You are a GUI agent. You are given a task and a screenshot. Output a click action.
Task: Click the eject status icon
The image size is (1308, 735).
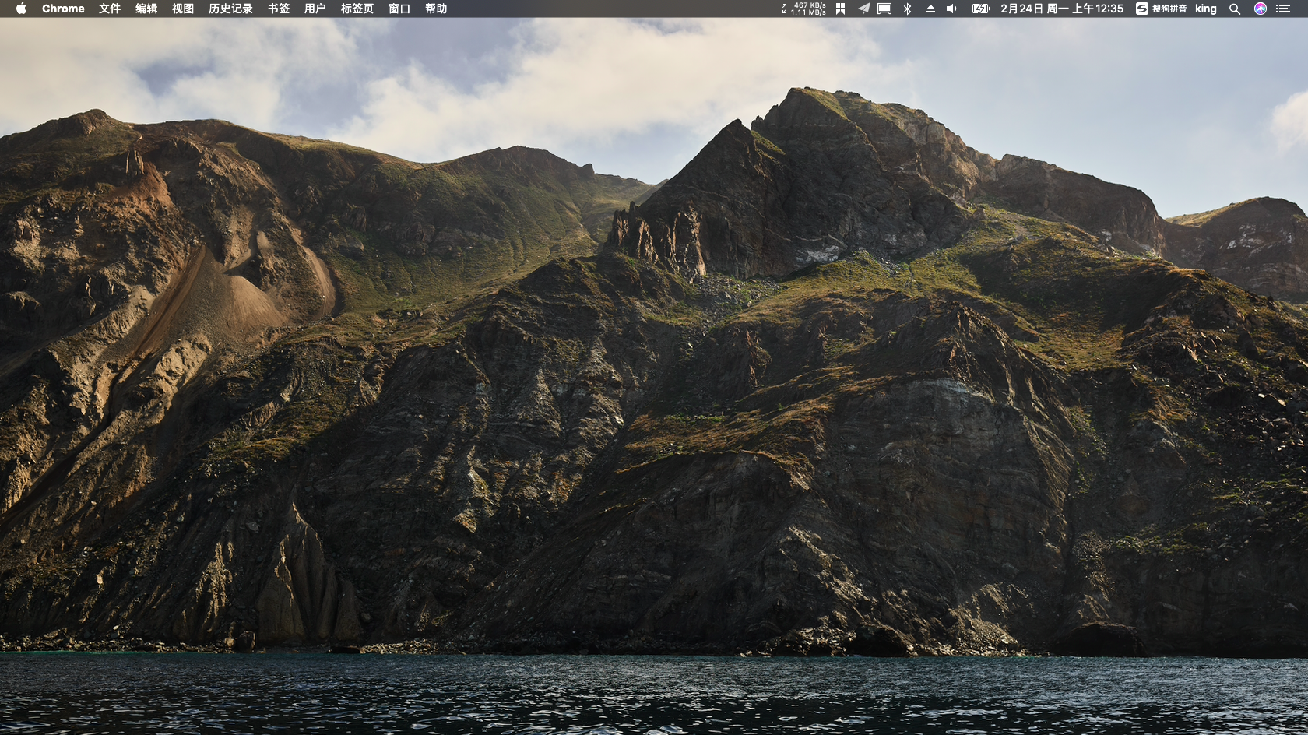(x=930, y=9)
